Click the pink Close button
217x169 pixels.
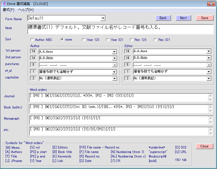[204, 146]
